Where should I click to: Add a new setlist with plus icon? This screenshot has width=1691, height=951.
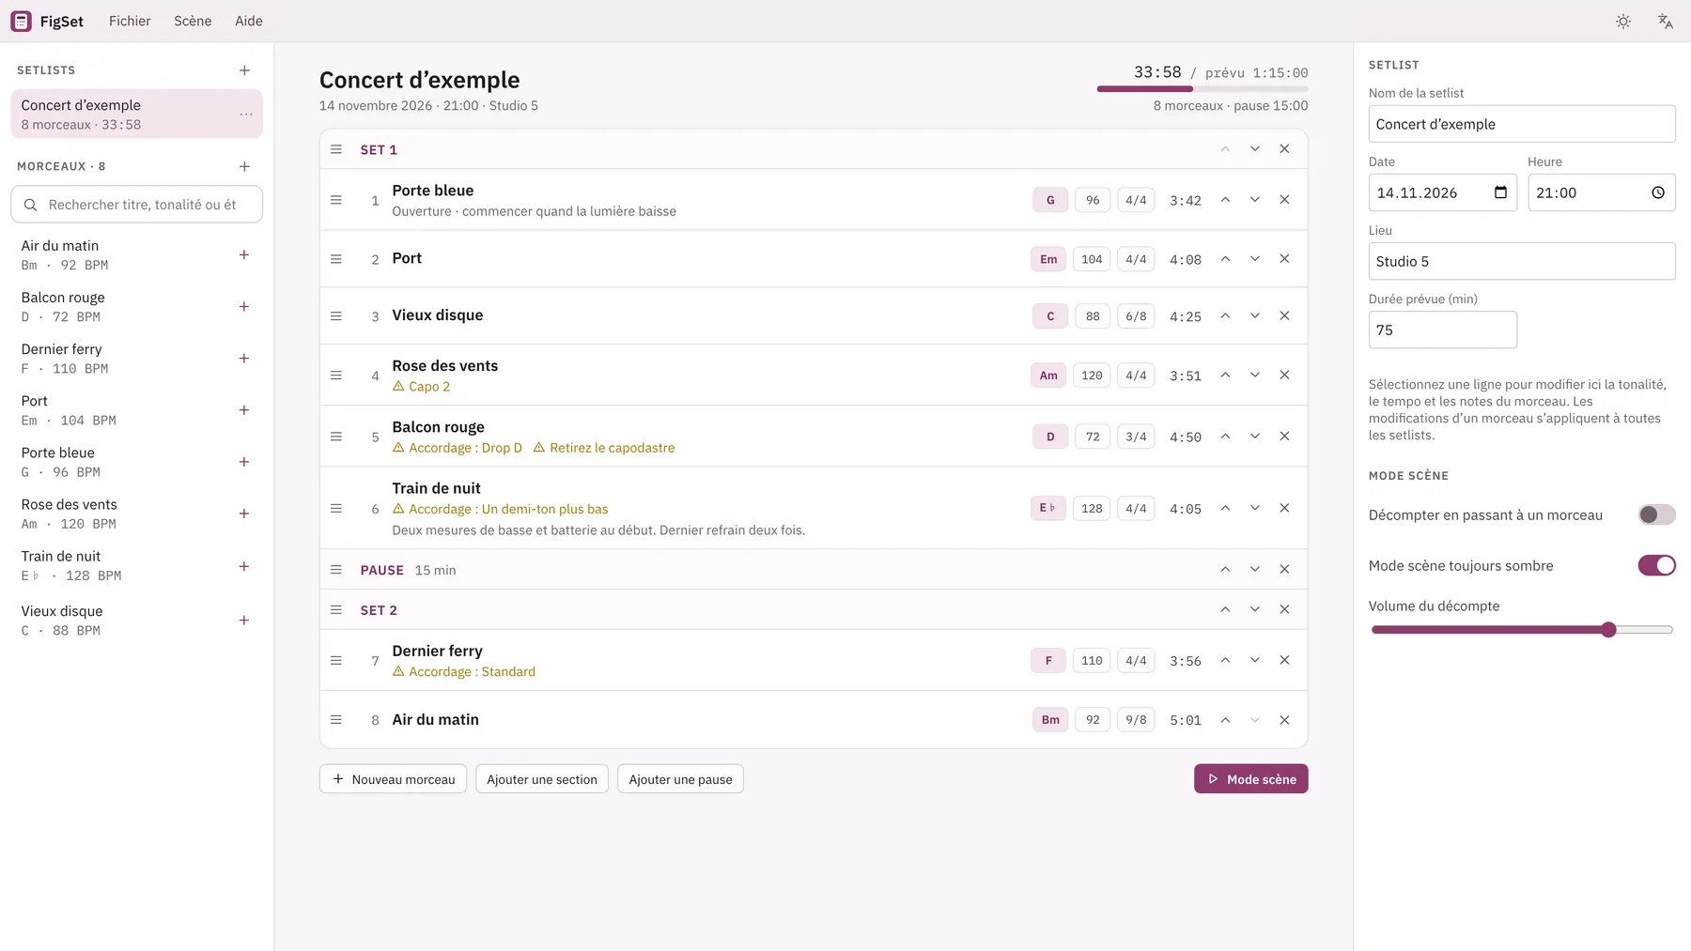(x=244, y=70)
